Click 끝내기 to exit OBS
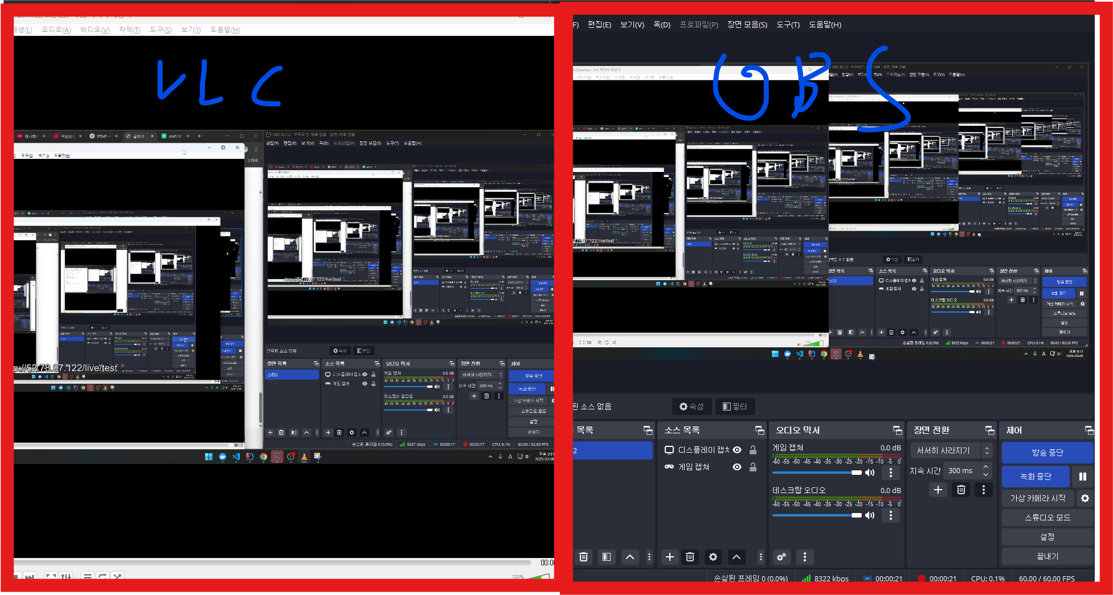The height and width of the screenshot is (595, 1113). pos(1047,556)
